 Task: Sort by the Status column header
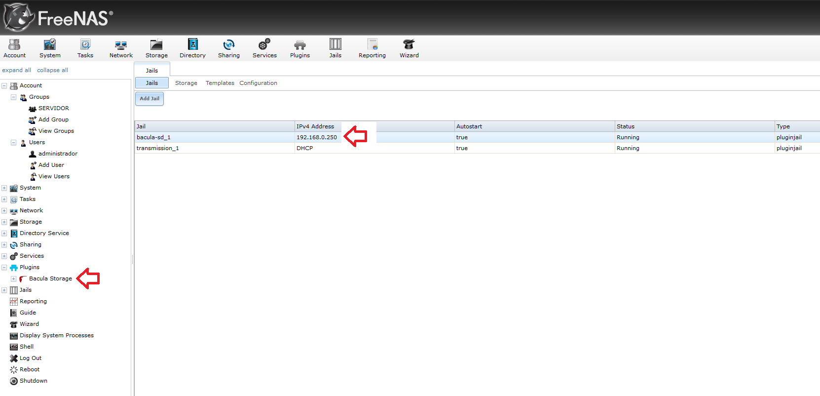(695, 126)
